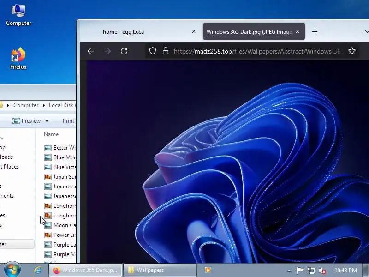Image resolution: width=369 pixels, height=277 pixels.
Task: Close the Windows 365 Dark.jpg tab
Action: (298, 31)
